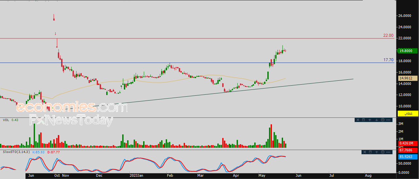The height and width of the screenshot is (179, 419).
Task: Open more options on volume panel
Action: [389, 120]
